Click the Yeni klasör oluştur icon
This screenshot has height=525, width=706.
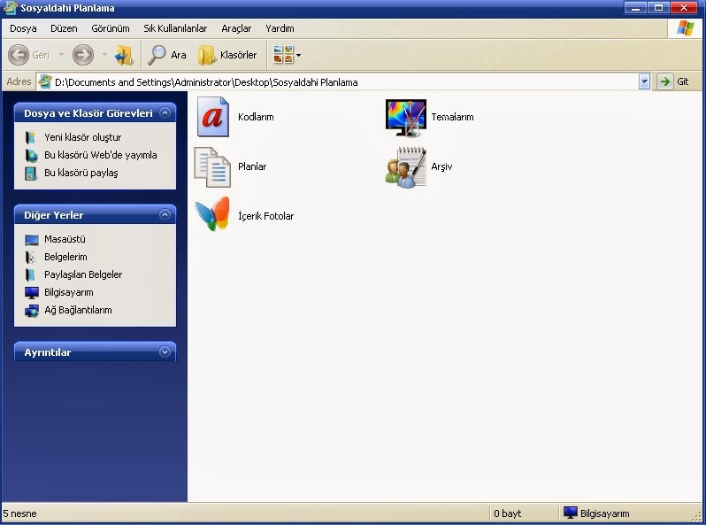click(30, 137)
